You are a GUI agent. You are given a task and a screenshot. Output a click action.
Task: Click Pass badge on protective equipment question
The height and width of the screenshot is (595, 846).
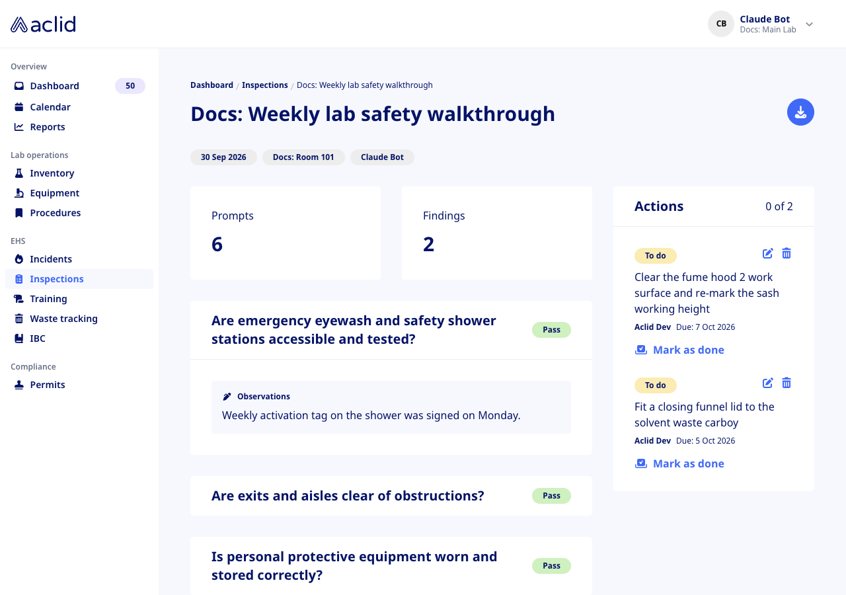[x=551, y=566]
